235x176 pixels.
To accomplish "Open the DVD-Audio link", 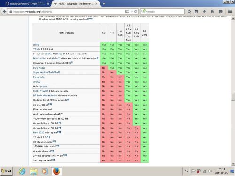I will tap(39, 68).
